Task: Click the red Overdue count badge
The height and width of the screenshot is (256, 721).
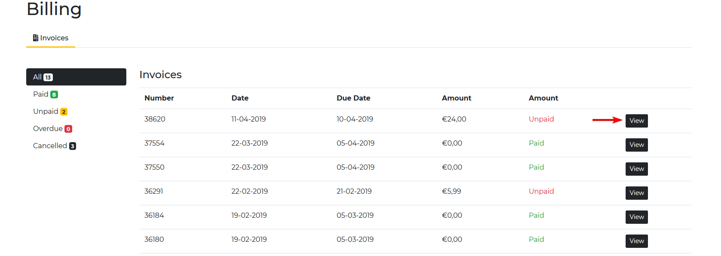Action: (x=68, y=129)
